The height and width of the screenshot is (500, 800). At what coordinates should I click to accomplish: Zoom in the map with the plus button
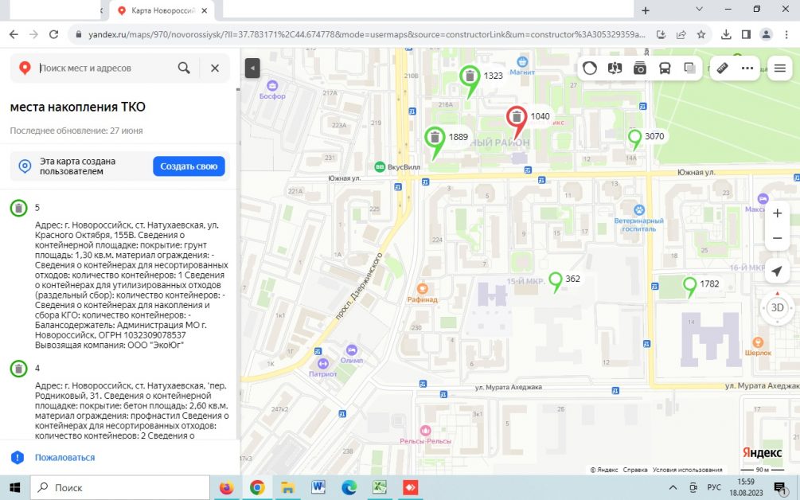[x=777, y=213]
